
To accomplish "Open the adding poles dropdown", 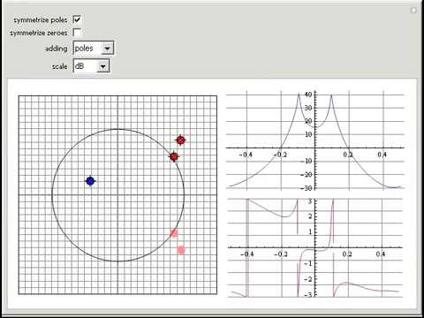I will [93, 49].
